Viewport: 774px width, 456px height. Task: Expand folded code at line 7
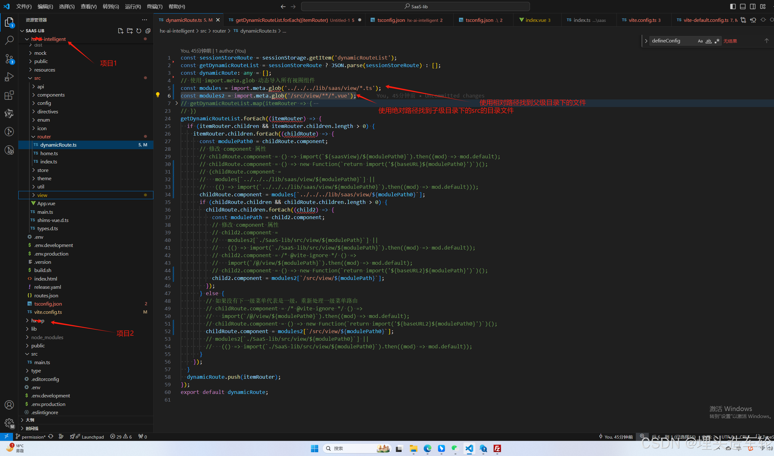tap(177, 103)
